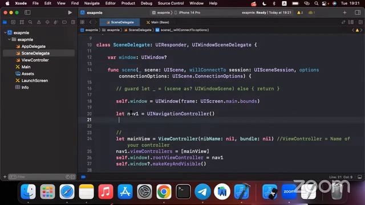Add a new file with plus button
This screenshot has width=365, height=205.
tap(5, 177)
